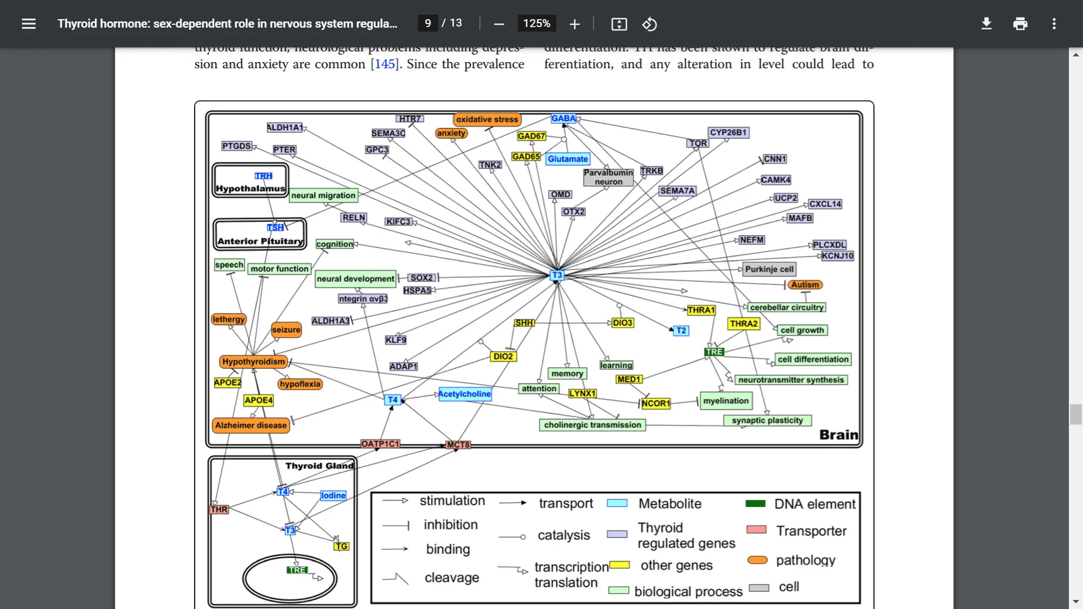Click the 'seizure' pathology label
Image resolution: width=1083 pixels, height=609 pixels.
click(286, 330)
